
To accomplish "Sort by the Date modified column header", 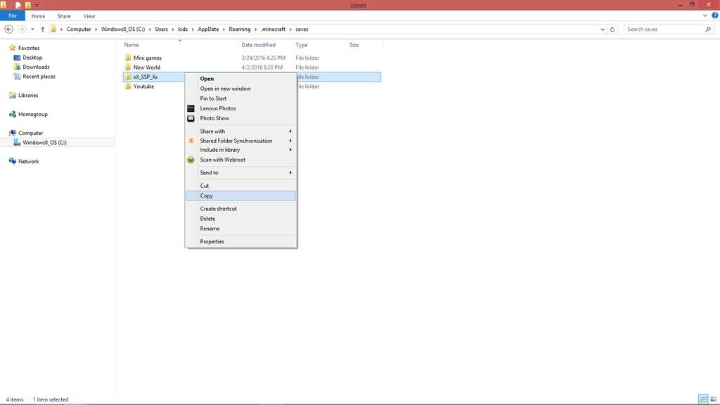I will tap(258, 45).
